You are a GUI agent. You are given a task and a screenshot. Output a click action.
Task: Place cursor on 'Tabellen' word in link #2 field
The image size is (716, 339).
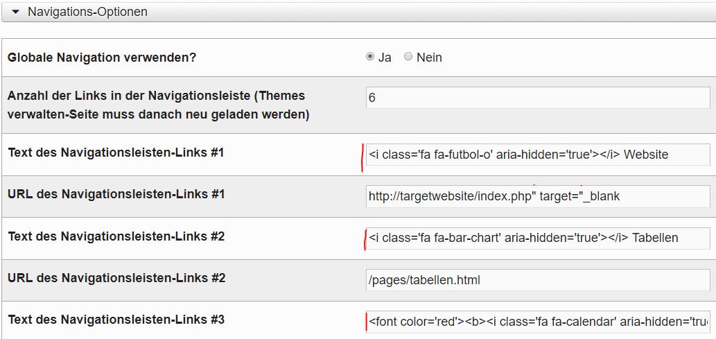(655, 238)
